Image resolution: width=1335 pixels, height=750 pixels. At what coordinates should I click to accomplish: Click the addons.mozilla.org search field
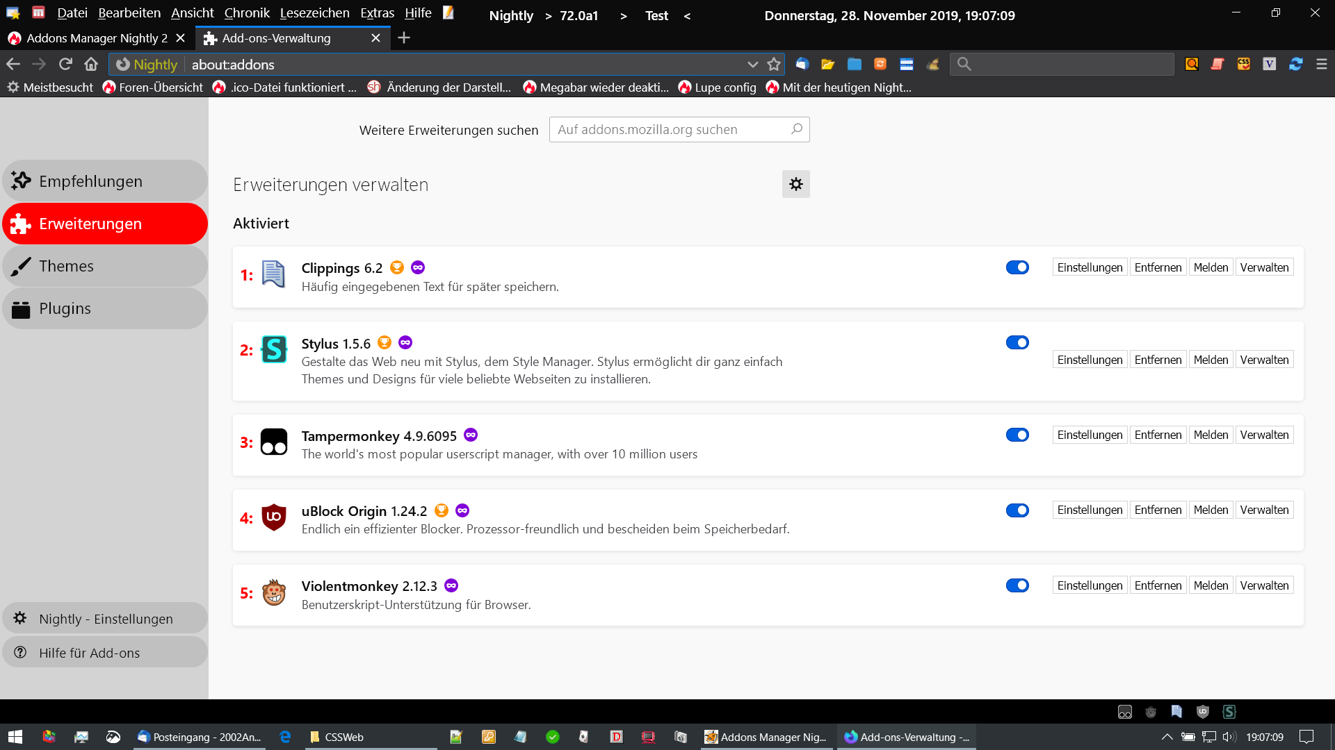tap(671, 130)
